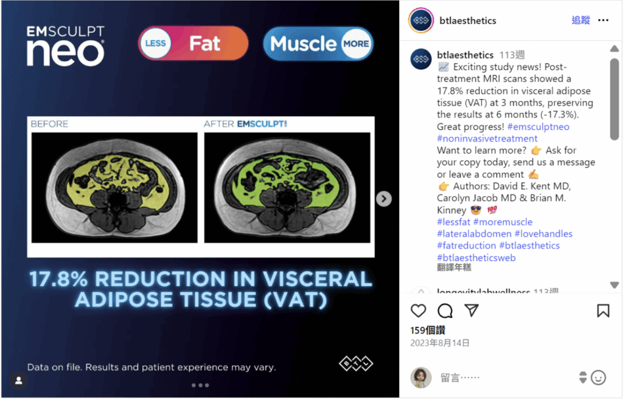Show tagged people via person icon
The image size is (623, 401).
tap(18, 380)
